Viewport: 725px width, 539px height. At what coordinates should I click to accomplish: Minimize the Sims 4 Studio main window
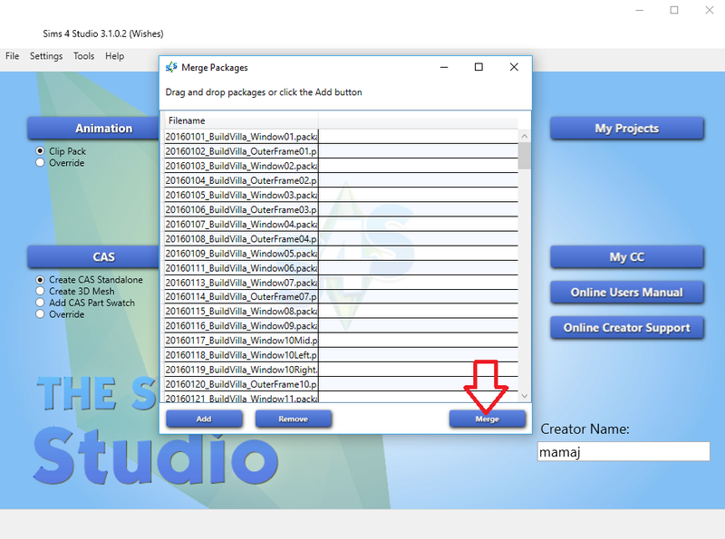coord(640,10)
